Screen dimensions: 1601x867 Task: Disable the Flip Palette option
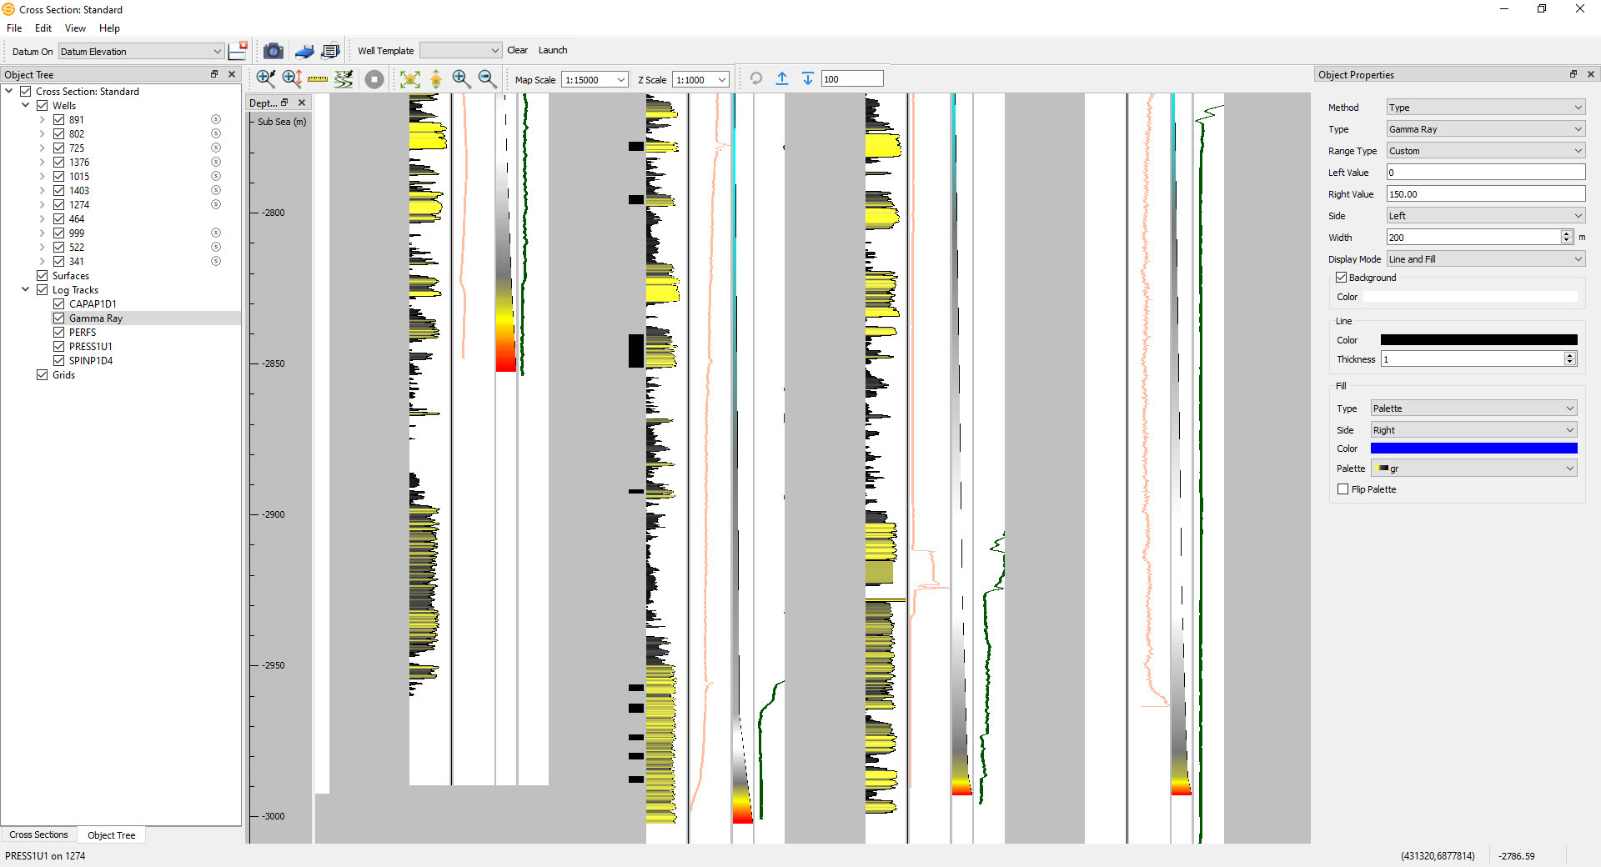pos(1343,489)
